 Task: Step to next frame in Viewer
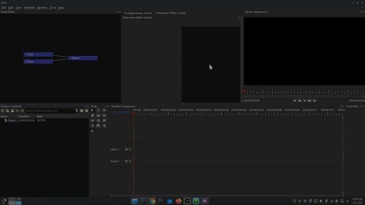pos(309,101)
